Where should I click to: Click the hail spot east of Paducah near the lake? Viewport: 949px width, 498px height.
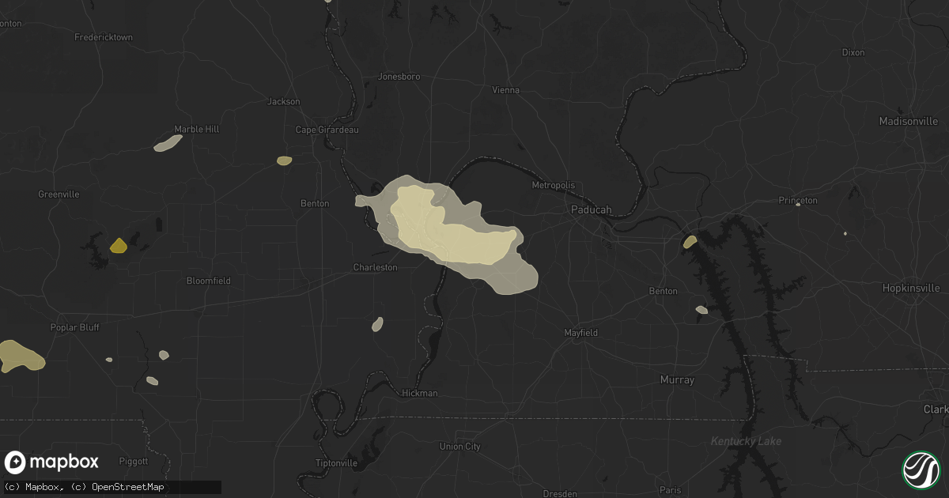coord(690,241)
